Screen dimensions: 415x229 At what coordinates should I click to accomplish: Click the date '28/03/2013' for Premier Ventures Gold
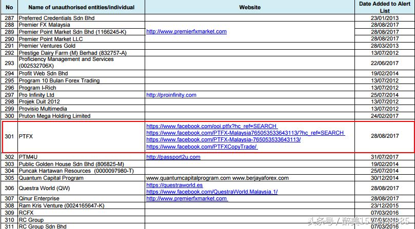[385, 46]
